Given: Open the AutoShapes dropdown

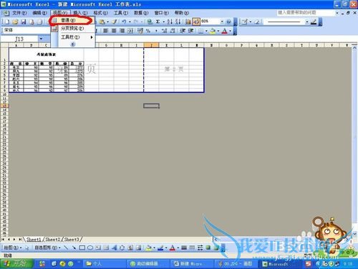Looking at the screenshot, I should (47, 247).
